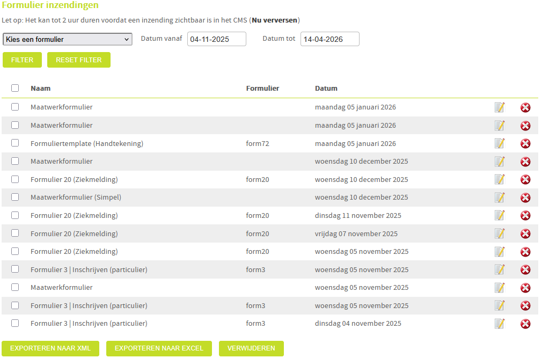The height and width of the screenshot is (358, 542).
Task: Apply the filter with the FILTER button
Action: pos(22,60)
